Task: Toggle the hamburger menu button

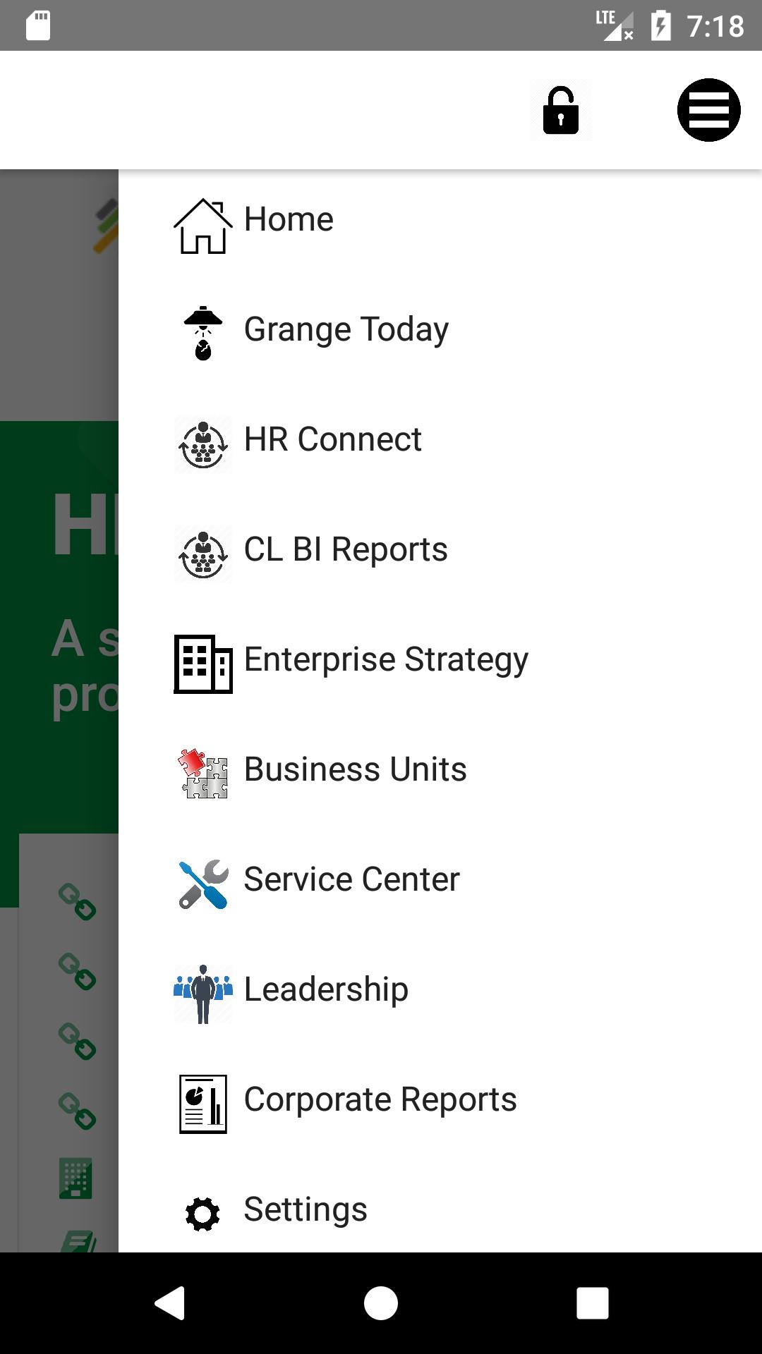Action: pos(708,110)
